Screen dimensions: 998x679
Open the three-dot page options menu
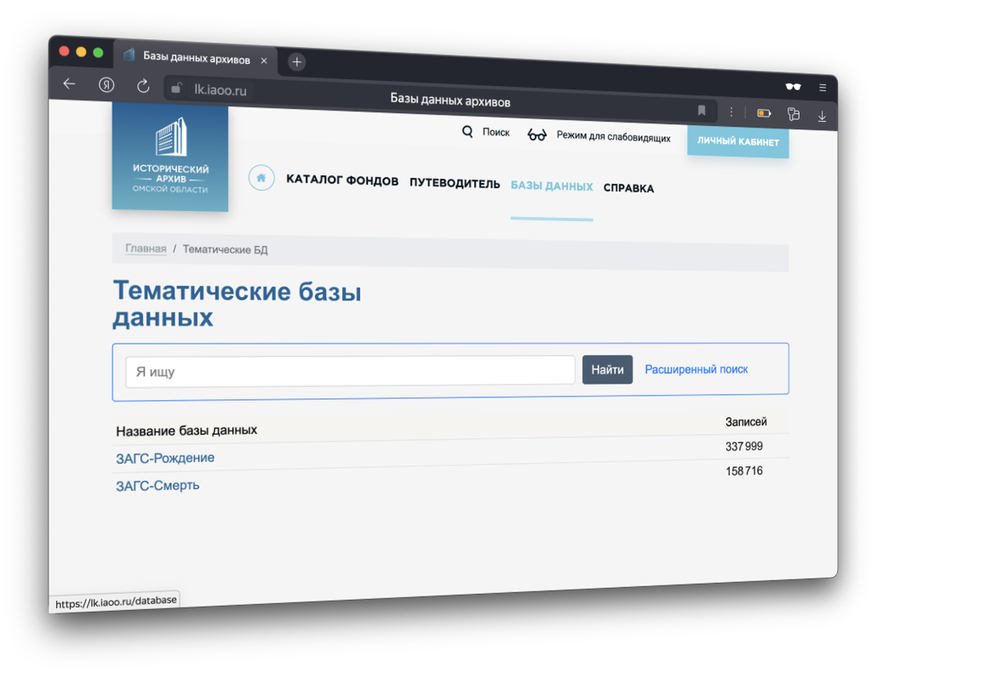[x=731, y=112]
